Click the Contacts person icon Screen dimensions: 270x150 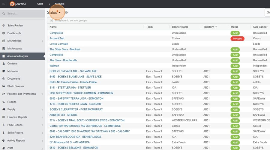click(4, 64)
